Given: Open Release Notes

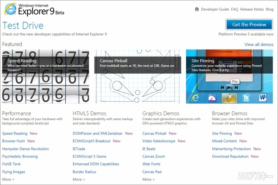Looking at the screenshot, I should pyautogui.click(x=252, y=9).
